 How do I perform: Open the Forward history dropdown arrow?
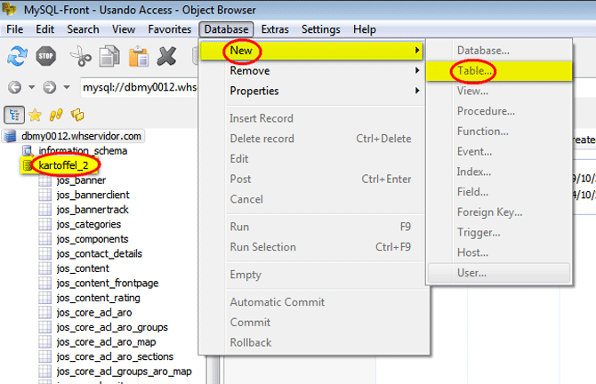[x=67, y=87]
